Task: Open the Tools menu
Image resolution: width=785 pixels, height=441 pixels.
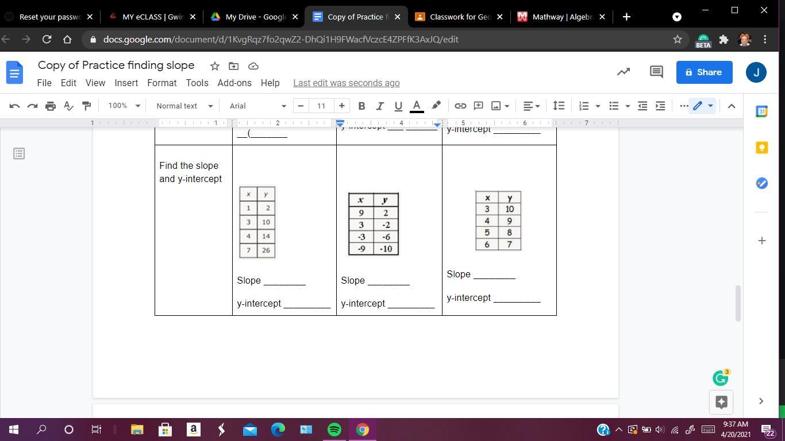Action: pyautogui.click(x=197, y=83)
